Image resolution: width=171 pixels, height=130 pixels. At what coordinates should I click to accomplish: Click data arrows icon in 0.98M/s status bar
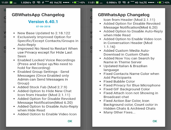pos(129,2)
